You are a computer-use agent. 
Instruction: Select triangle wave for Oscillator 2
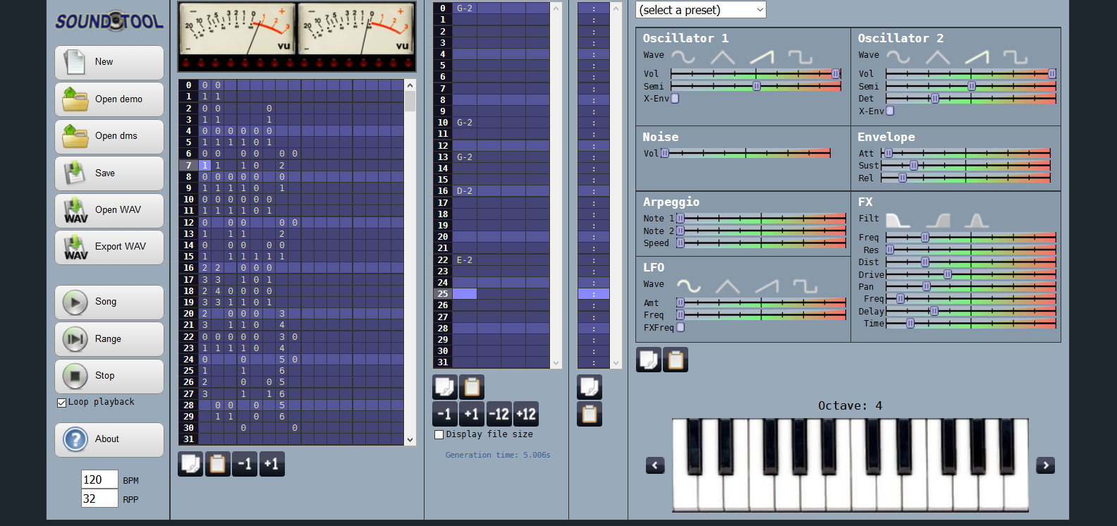point(938,56)
